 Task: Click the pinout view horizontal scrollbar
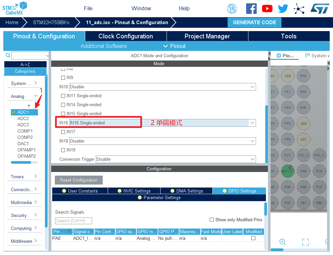pyautogui.click(x=277, y=250)
